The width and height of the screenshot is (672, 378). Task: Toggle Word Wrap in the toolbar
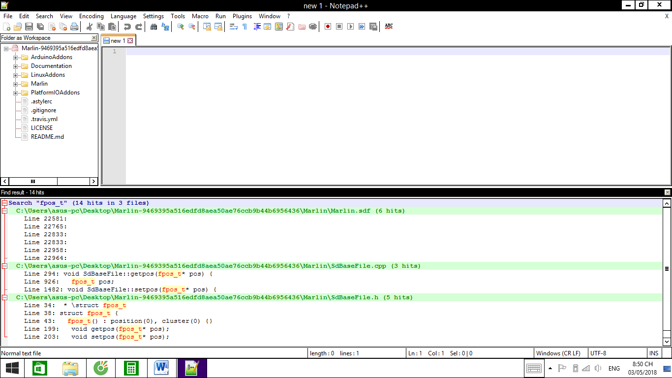point(234,27)
